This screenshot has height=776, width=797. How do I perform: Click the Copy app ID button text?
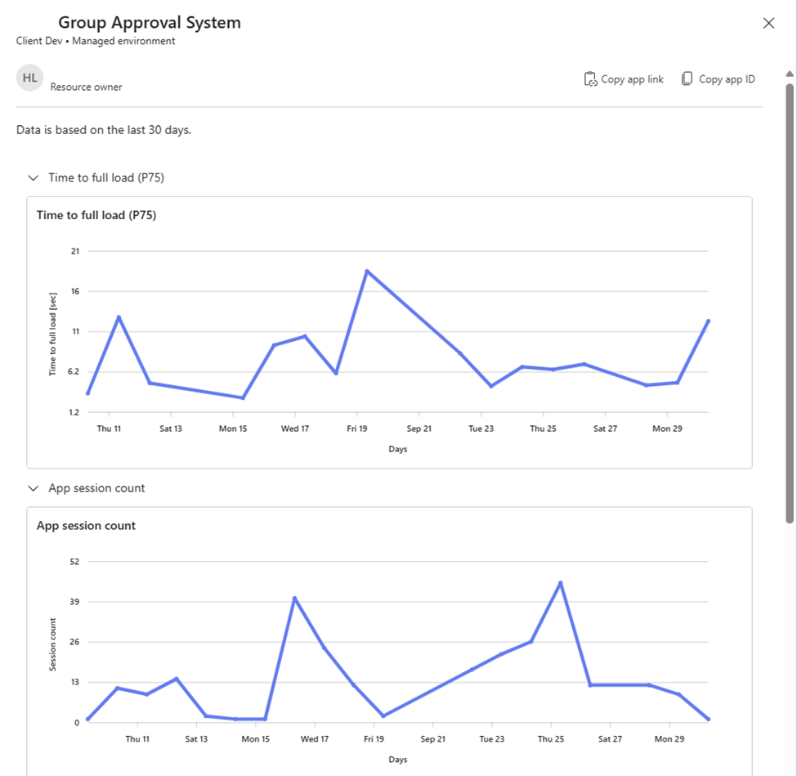727,79
